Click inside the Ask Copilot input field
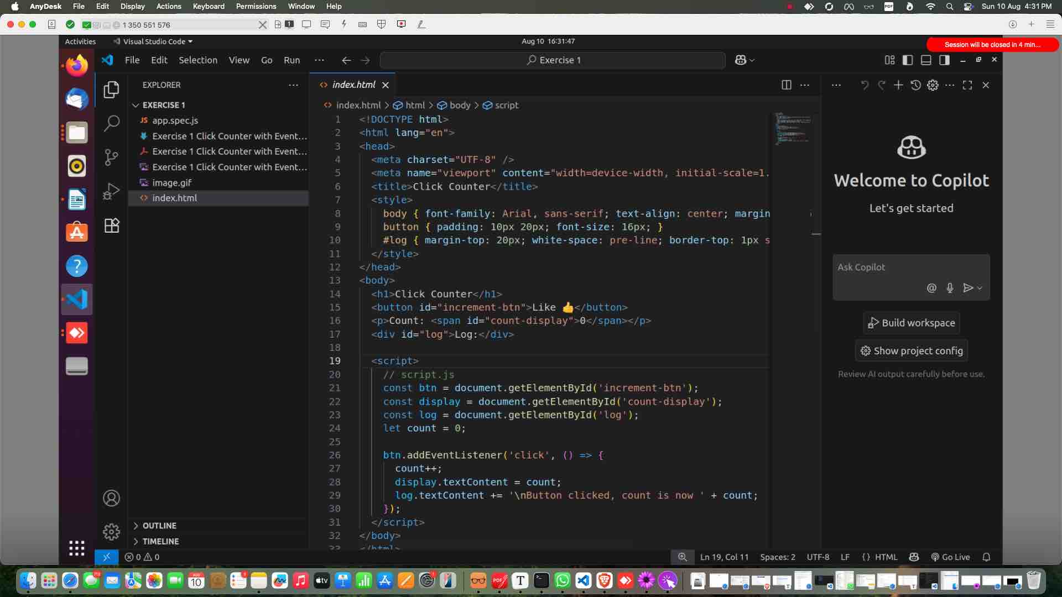1062x597 pixels. 885,267
